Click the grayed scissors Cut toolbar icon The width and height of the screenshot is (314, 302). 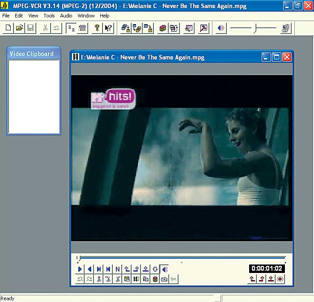coord(46,28)
